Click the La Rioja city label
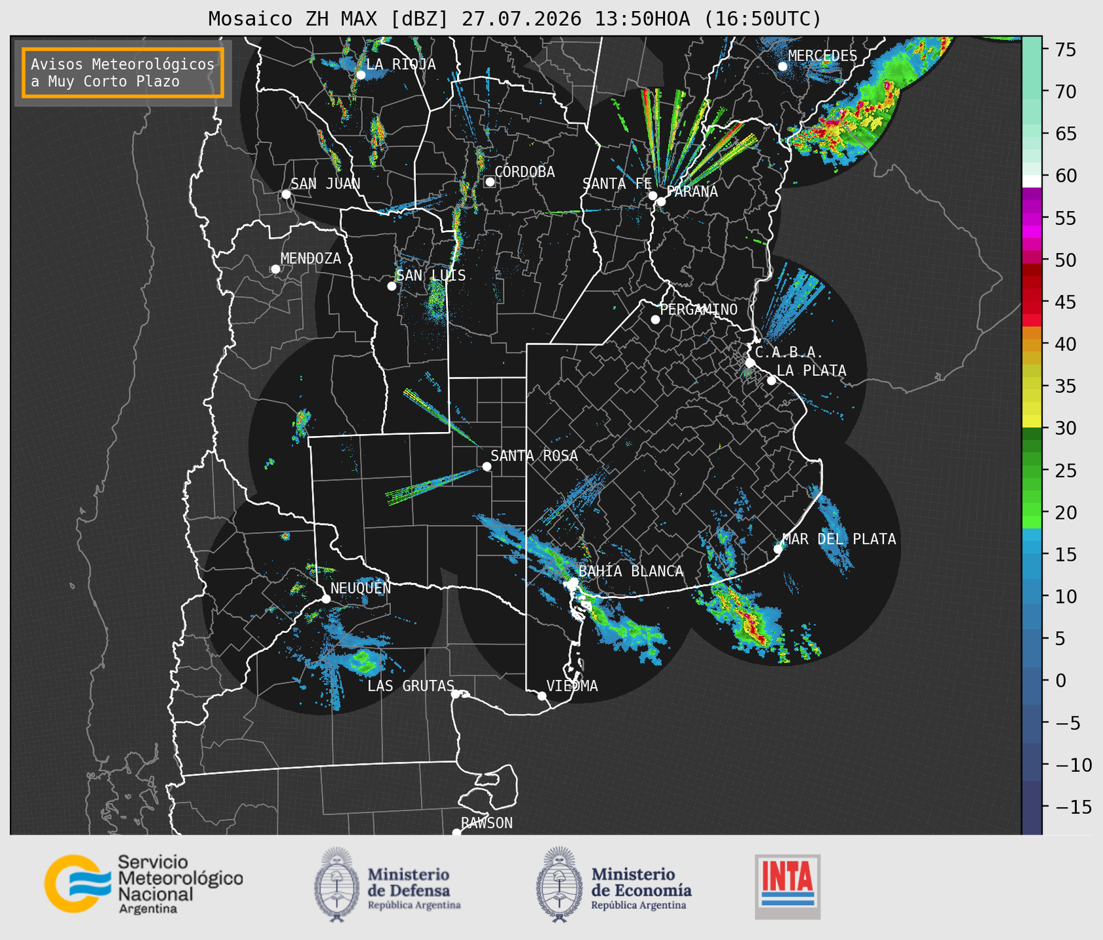 [x=401, y=64]
